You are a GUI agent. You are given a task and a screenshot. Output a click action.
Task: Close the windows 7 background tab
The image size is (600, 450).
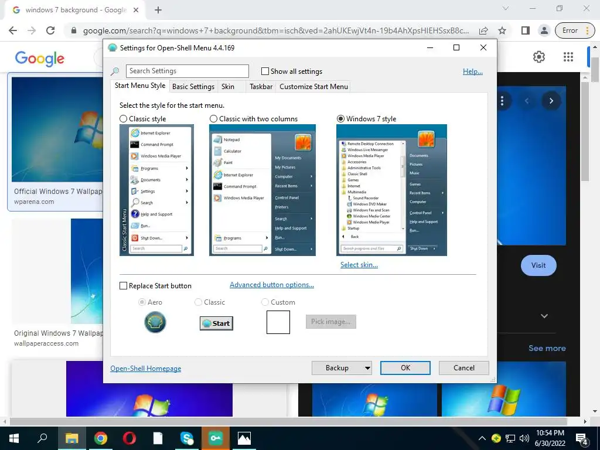click(x=136, y=10)
